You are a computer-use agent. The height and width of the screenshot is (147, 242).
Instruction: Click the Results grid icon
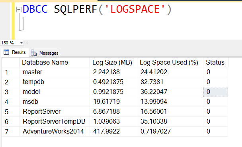pos(6,52)
